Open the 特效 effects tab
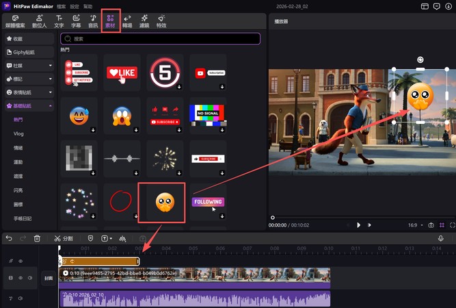456x308 pixels. coord(161,21)
